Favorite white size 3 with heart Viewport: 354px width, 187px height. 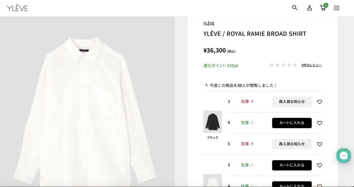[x=319, y=166]
